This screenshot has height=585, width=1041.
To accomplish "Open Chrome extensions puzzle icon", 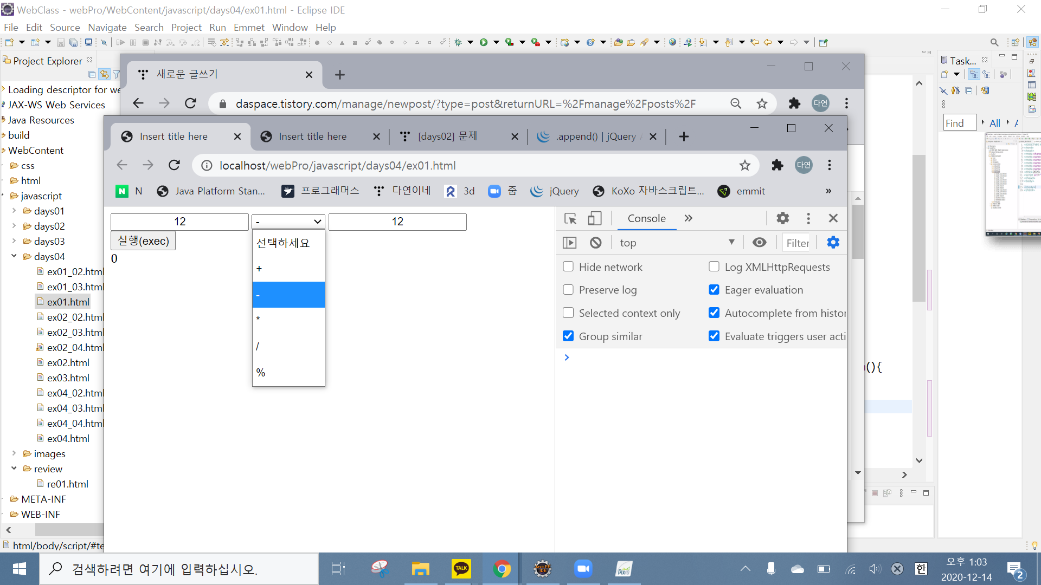I will tap(777, 165).
